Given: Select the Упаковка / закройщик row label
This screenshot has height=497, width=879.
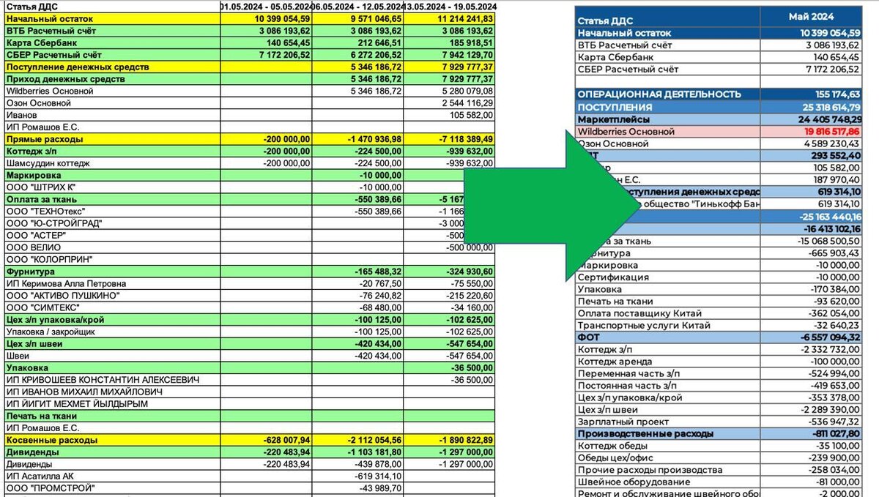Looking at the screenshot, I should coord(51,332).
